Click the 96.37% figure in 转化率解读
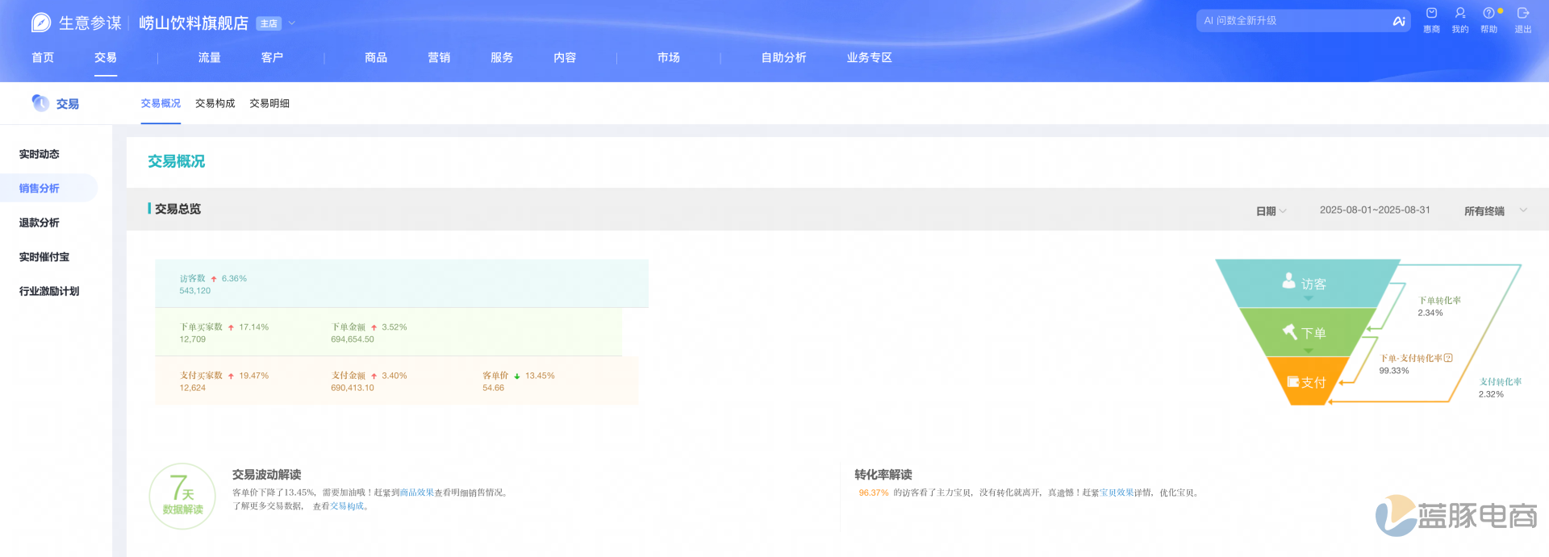Viewport: 1549px width, 557px height. point(874,493)
